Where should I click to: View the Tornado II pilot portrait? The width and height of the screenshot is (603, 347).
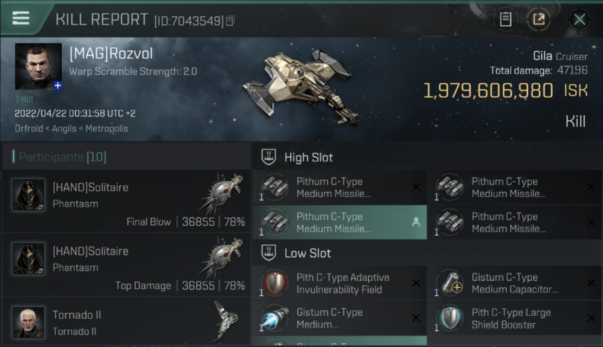click(29, 322)
